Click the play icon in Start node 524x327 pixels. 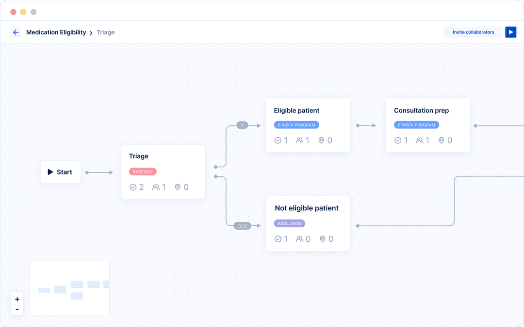50,172
